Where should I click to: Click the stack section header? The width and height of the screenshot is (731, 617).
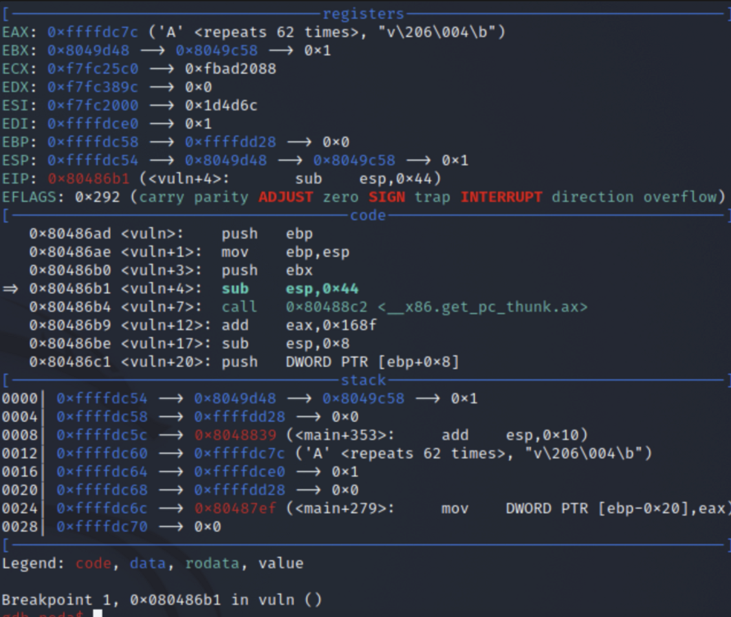pyautogui.click(x=363, y=380)
